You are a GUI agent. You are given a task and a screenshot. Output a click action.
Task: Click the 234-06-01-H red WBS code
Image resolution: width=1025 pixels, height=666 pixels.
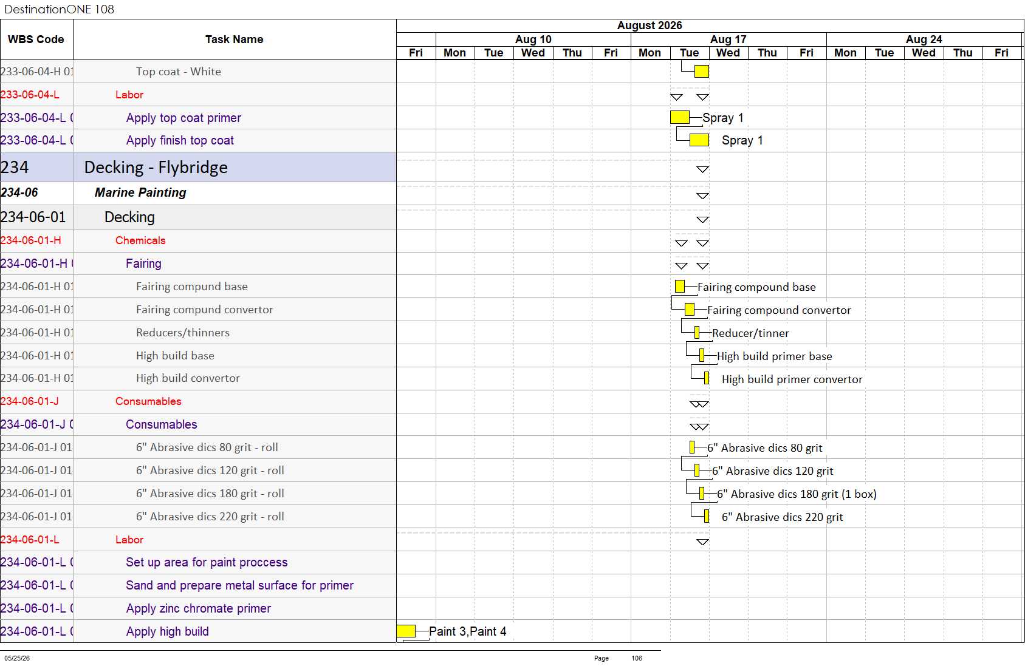[x=31, y=240]
